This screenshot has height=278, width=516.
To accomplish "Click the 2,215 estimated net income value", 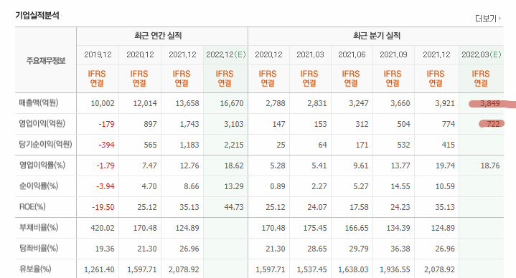I will coord(234,145).
